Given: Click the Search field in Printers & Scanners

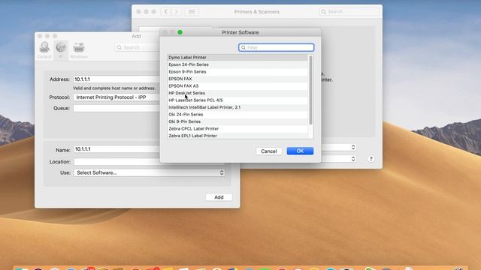Looking at the screenshot, I should coord(349,12).
